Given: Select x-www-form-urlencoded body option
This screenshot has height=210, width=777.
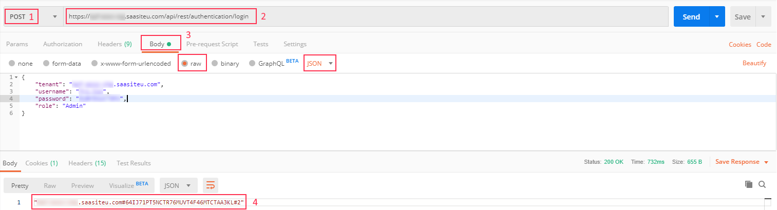Looking at the screenshot, I should tap(94, 64).
